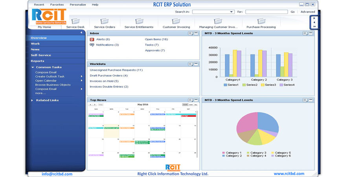Open the Worklists panel options menu icon
The image size is (342, 177).
(x=190, y=64)
